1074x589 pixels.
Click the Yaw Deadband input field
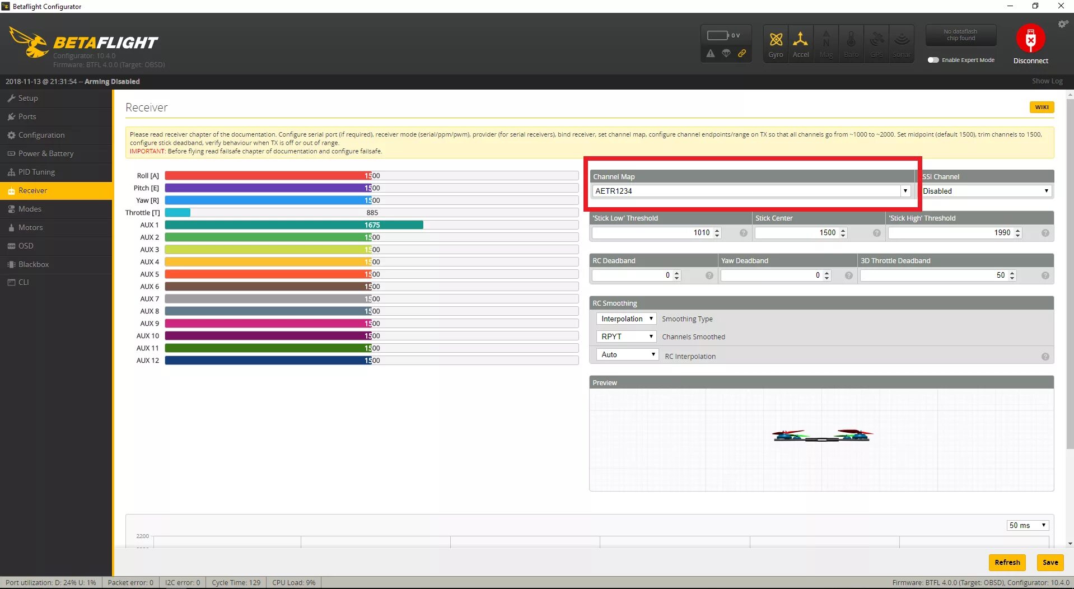pos(776,275)
